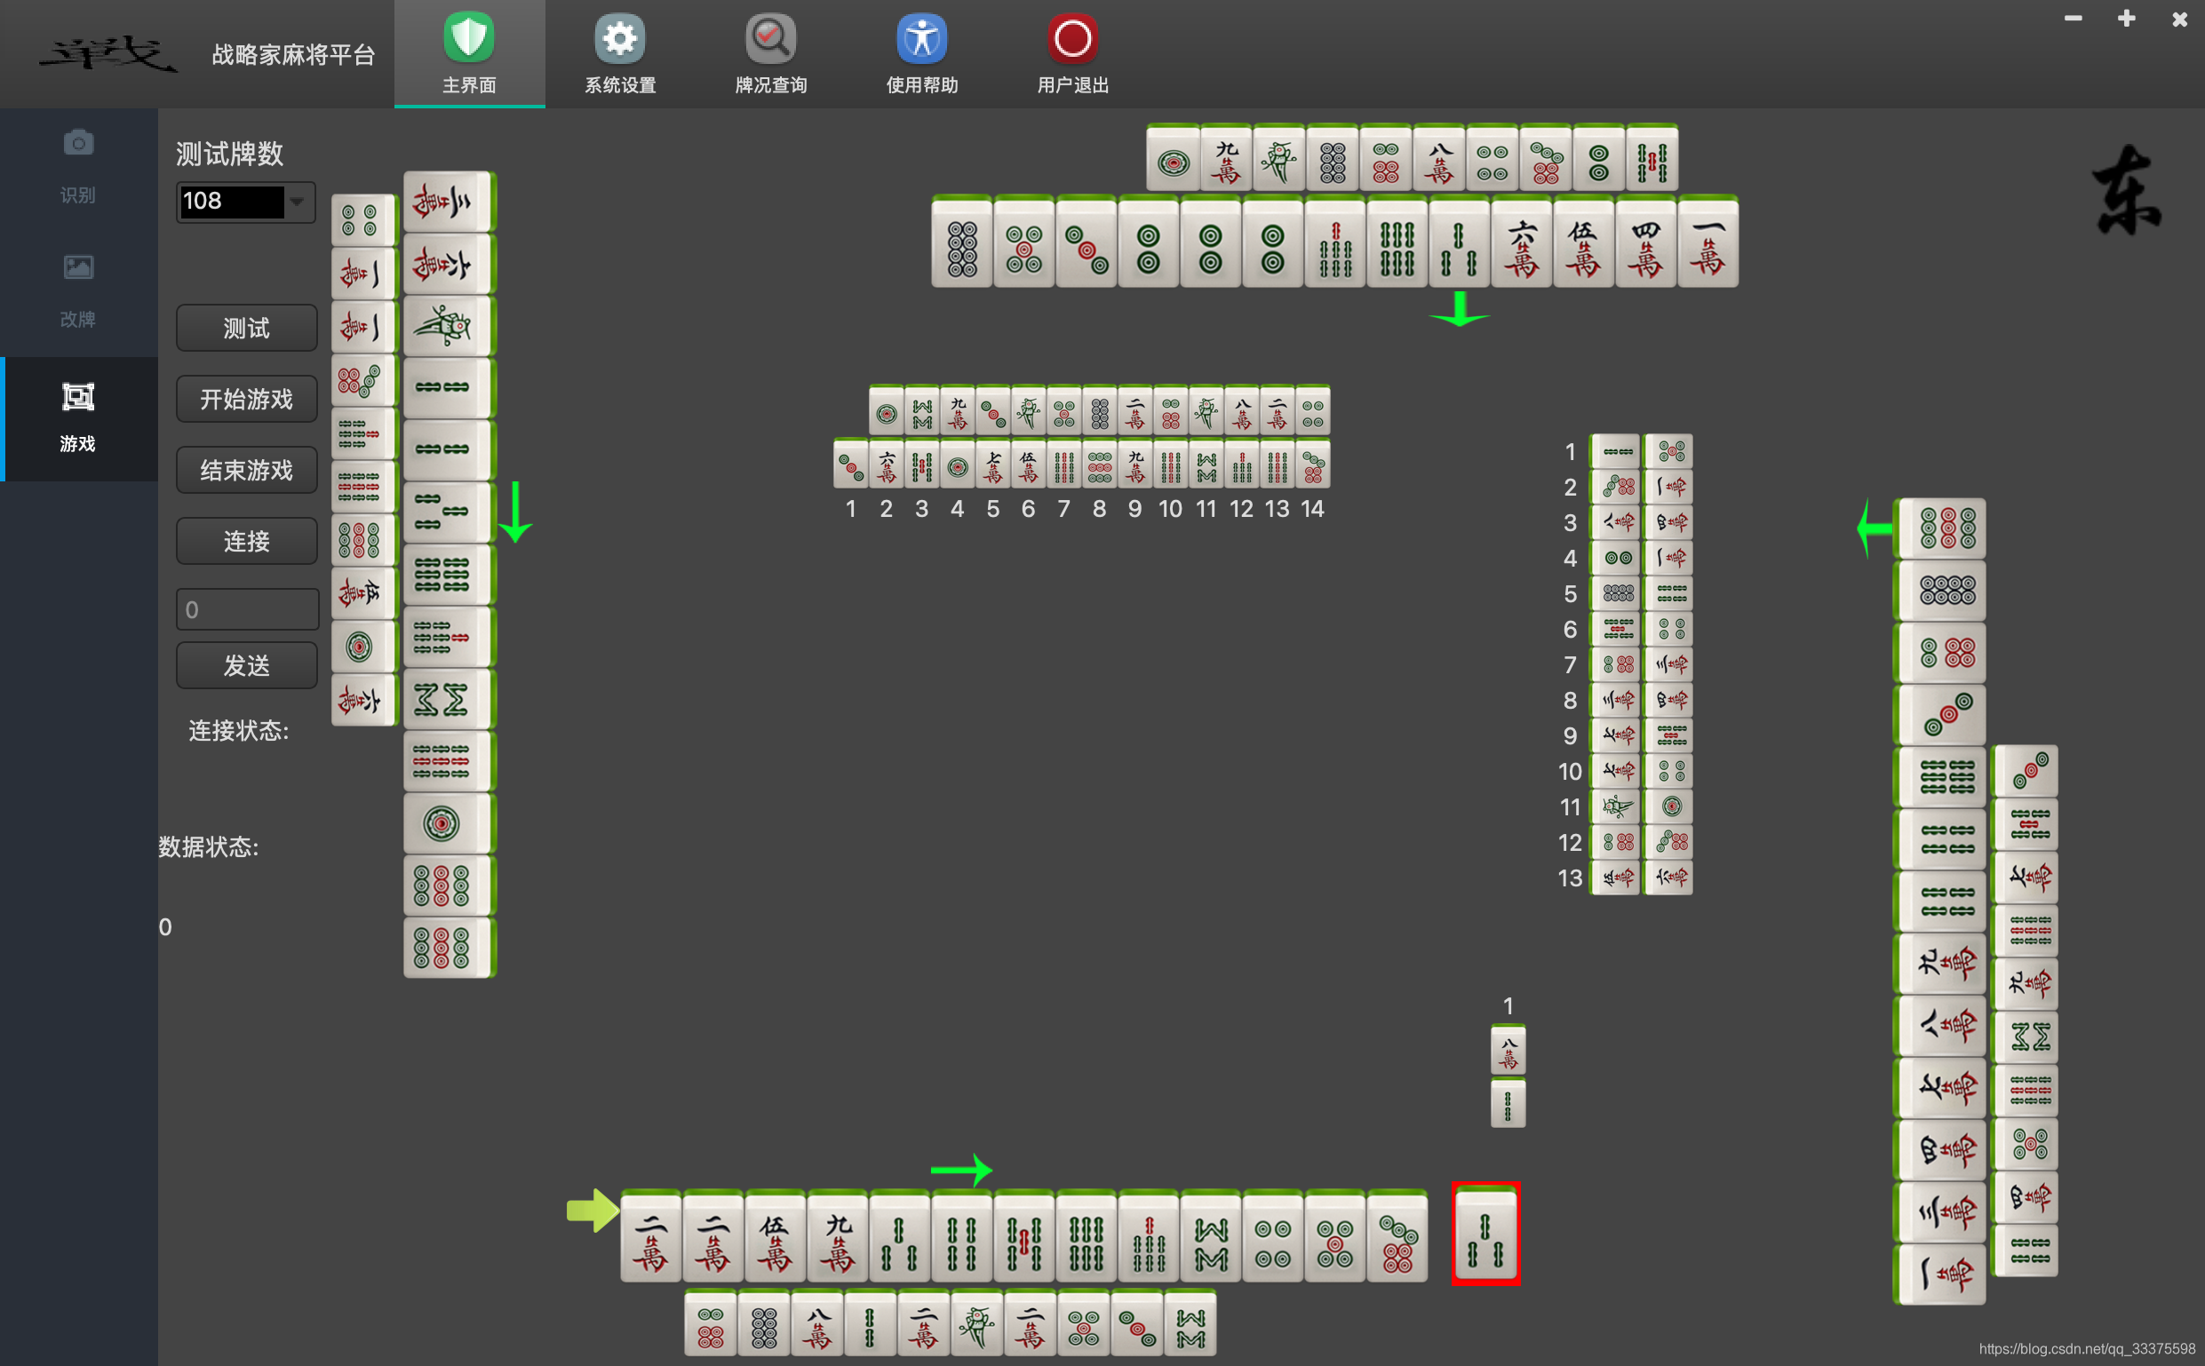Image resolution: width=2205 pixels, height=1366 pixels.
Task: Expand the 测试牌数 dropdown arrow
Action: (298, 202)
